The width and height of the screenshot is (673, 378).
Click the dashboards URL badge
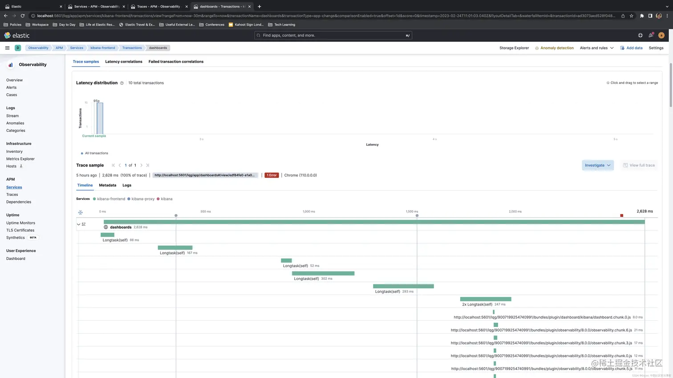(x=205, y=175)
